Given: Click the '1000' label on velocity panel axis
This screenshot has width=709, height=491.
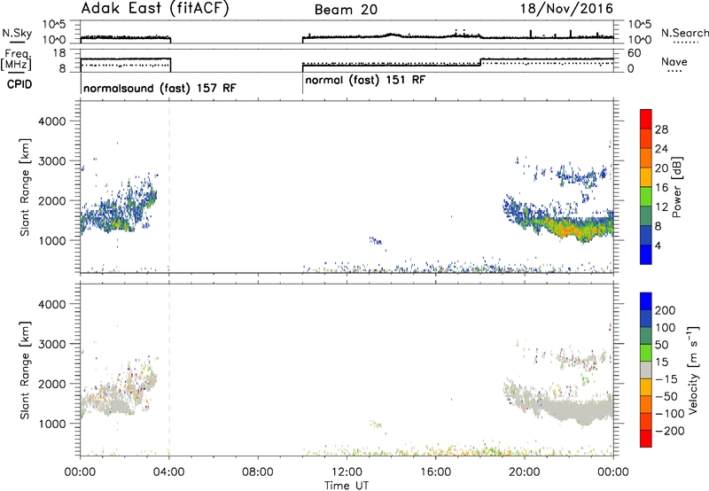Looking at the screenshot, I should tap(51, 424).
